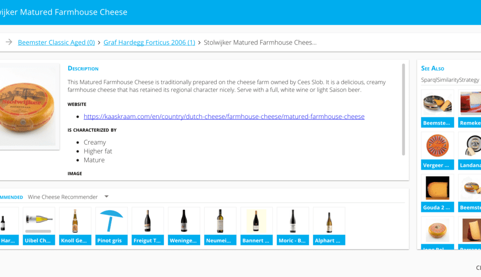Open the first Beemste... cheese in See Also
The image size is (481, 277).
point(438,109)
